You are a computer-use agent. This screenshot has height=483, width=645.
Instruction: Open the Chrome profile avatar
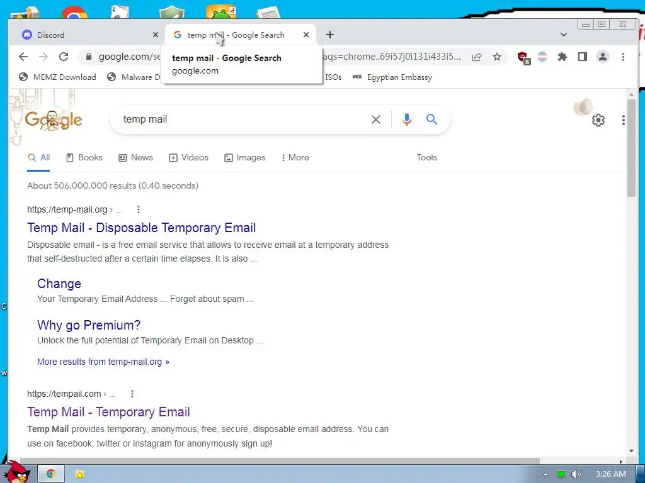coord(603,57)
